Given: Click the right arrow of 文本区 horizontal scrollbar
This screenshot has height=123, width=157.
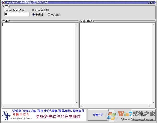Looking at the screenshot, I should pyautogui.click(x=73, y=106).
